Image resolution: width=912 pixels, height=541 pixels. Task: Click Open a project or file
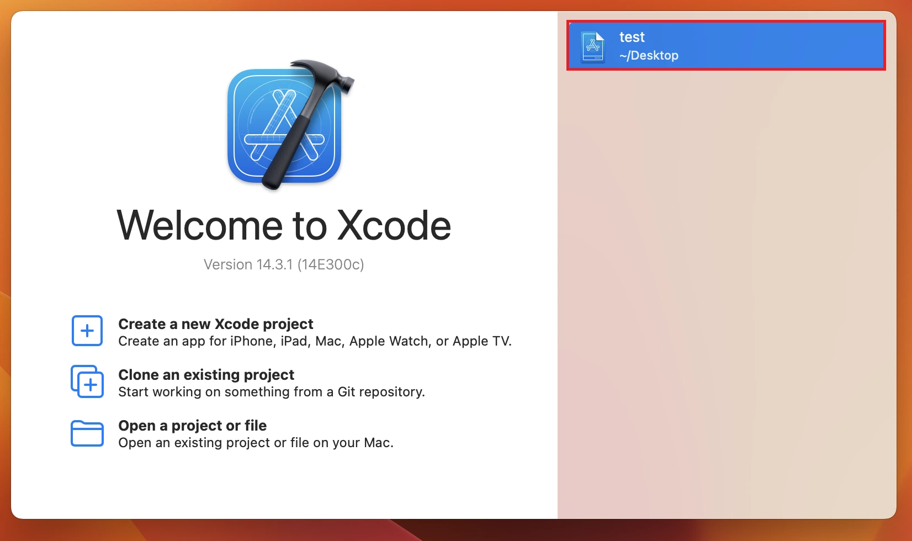coord(192,426)
